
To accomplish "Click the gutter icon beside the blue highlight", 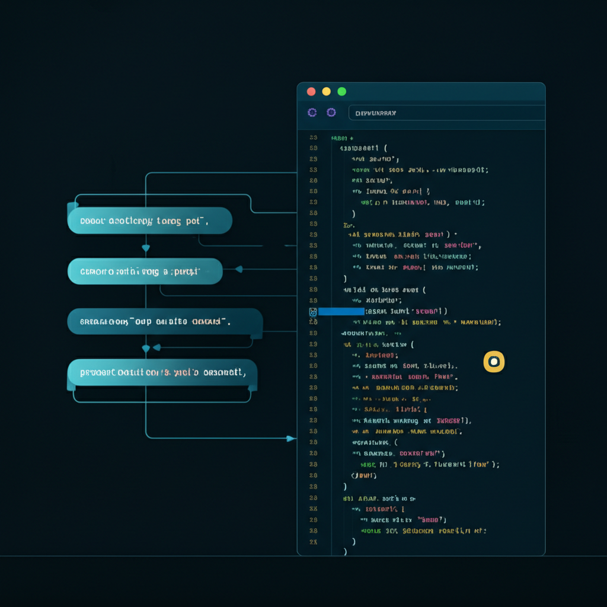I will pos(313,312).
